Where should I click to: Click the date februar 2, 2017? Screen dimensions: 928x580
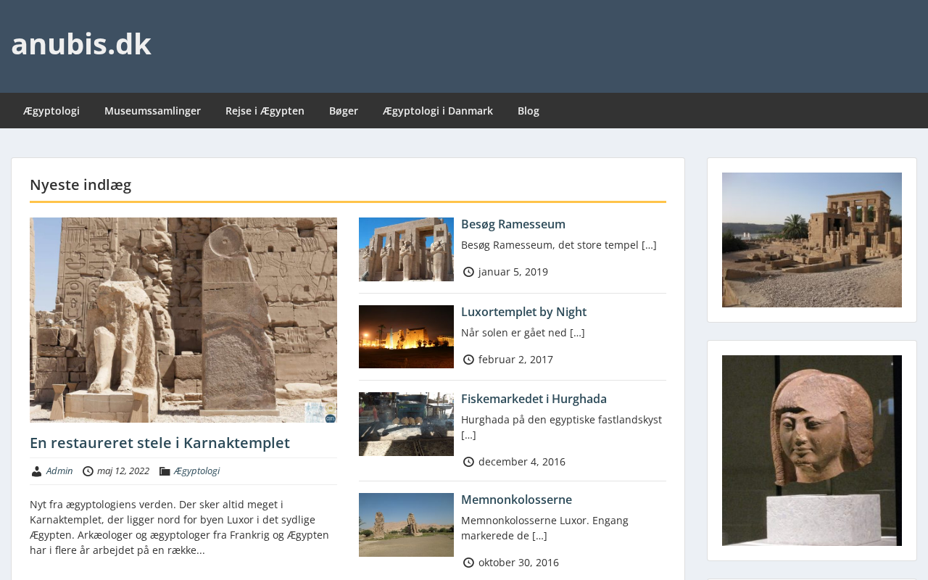[515, 360]
